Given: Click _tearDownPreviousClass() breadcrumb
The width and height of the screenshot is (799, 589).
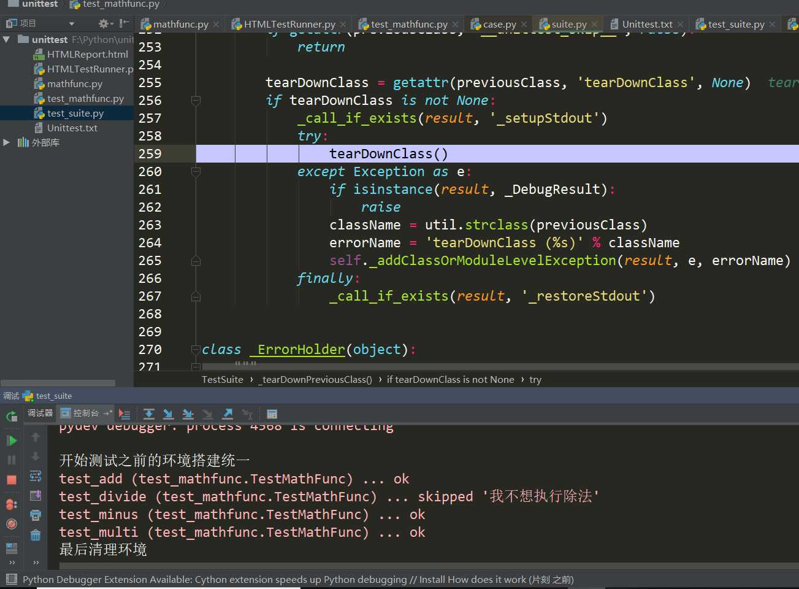Looking at the screenshot, I should [315, 379].
